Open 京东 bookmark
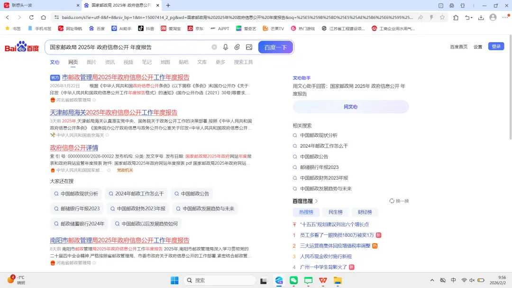The image size is (512, 288). click(x=195, y=28)
